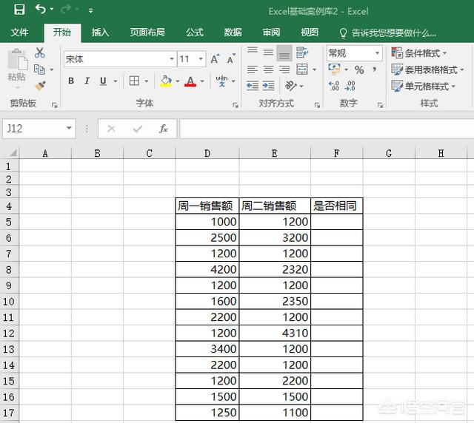Viewport: 474px width, 423px height.
Task: Switch to the 页面布局 tab
Action: click(x=147, y=32)
